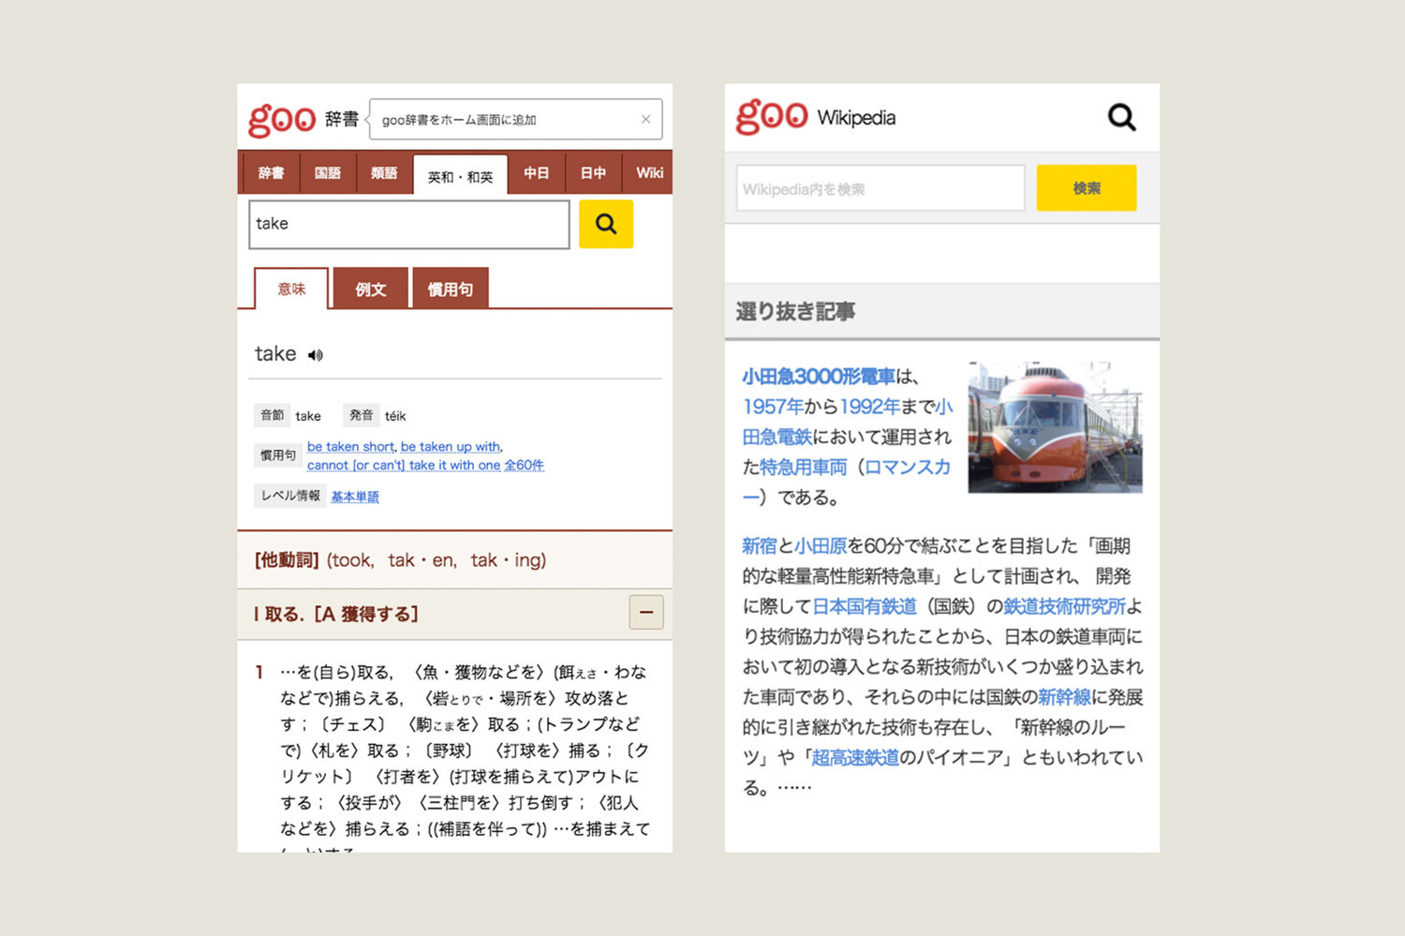Open the Wiki tab in dictionary navigation
The image size is (1405, 936).
(649, 172)
